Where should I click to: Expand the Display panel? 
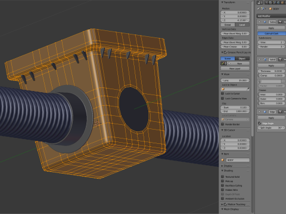coord(222,166)
